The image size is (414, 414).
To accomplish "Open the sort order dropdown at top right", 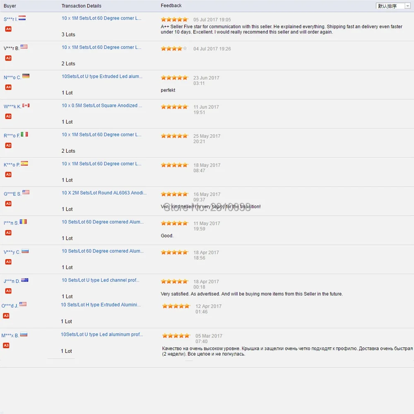I will tap(393, 6).
